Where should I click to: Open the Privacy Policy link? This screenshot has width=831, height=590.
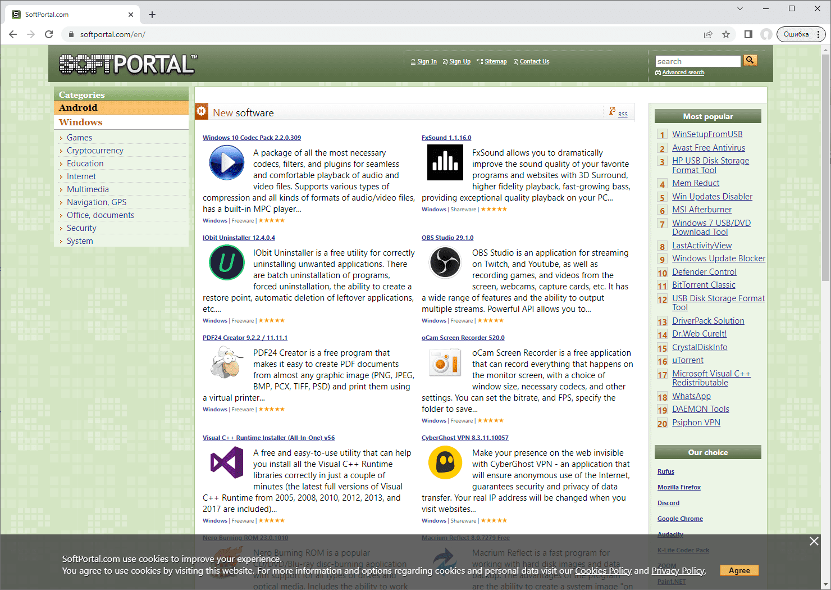click(678, 571)
